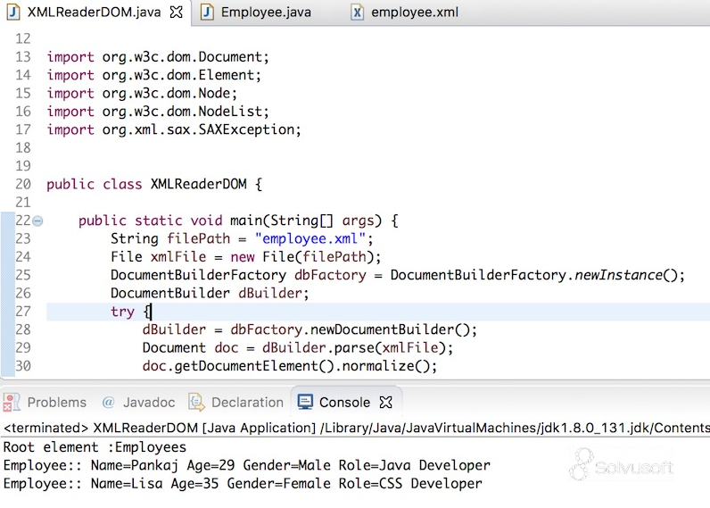Click the terminated XMLReaderDOM console status line

357,428
